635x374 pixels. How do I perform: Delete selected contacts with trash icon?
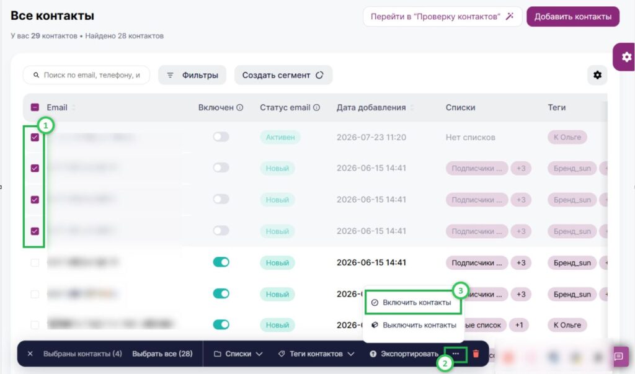click(x=476, y=354)
